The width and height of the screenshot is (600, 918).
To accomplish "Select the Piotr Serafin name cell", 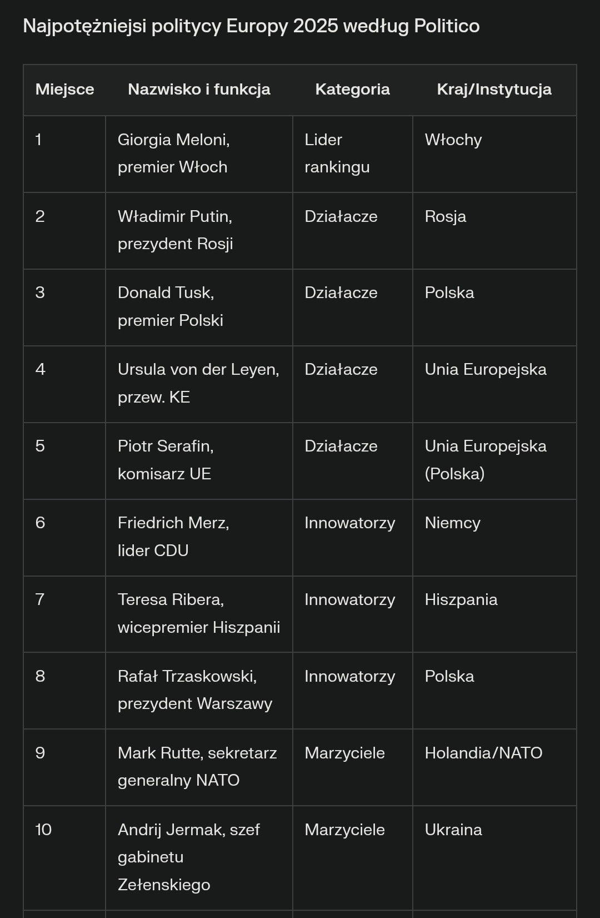I will 166,460.
